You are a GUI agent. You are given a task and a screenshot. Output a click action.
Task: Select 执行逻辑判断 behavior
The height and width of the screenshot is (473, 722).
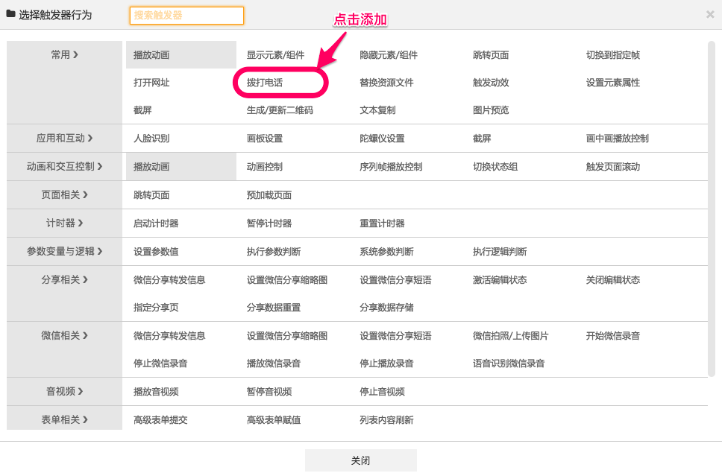[x=500, y=252]
